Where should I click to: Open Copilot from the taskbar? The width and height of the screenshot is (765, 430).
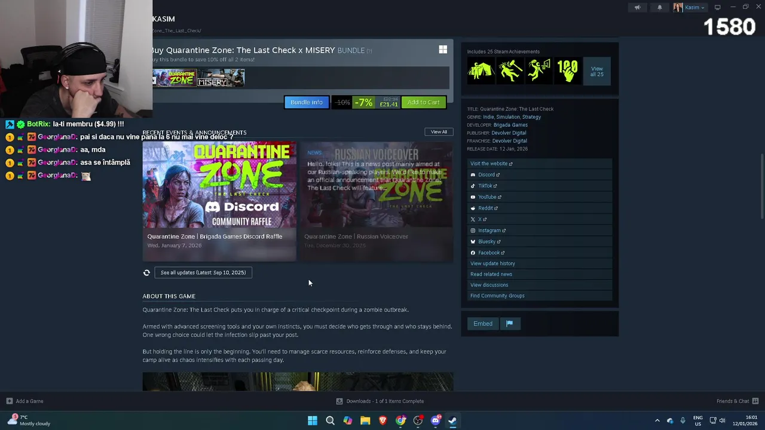348,420
